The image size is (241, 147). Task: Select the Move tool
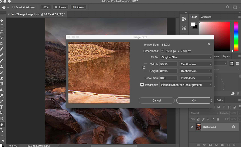point(2,20)
